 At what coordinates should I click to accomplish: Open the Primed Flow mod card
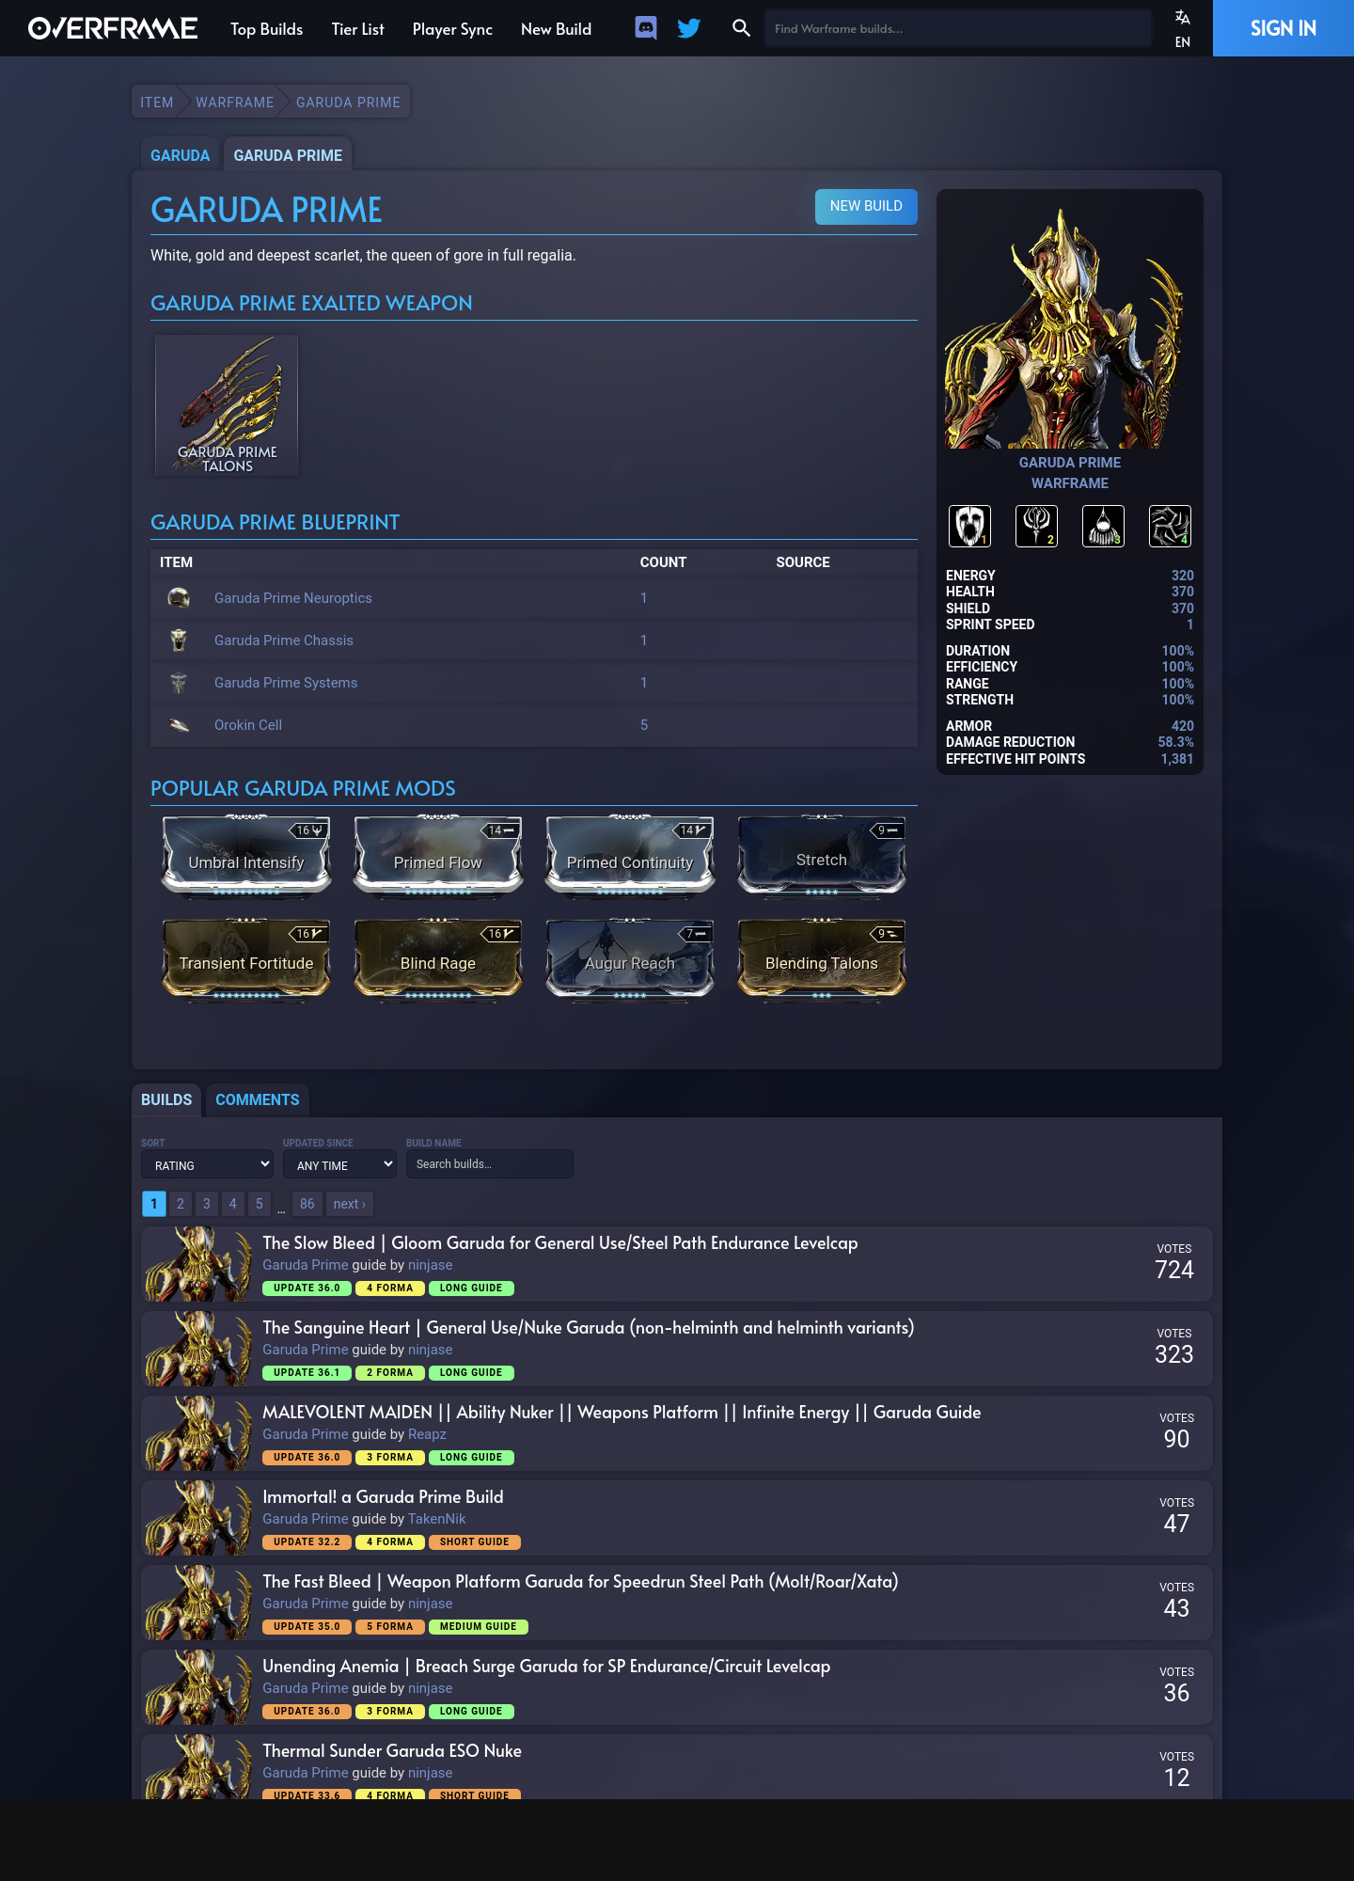click(x=438, y=855)
